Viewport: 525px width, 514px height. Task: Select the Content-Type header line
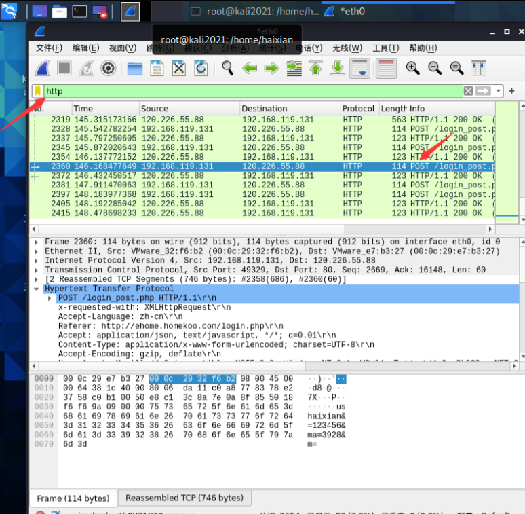pos(216,345)
